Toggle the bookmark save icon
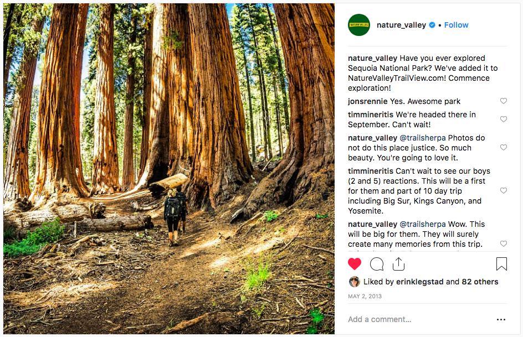The image size is (523, 337). click(x=501, y=264)
